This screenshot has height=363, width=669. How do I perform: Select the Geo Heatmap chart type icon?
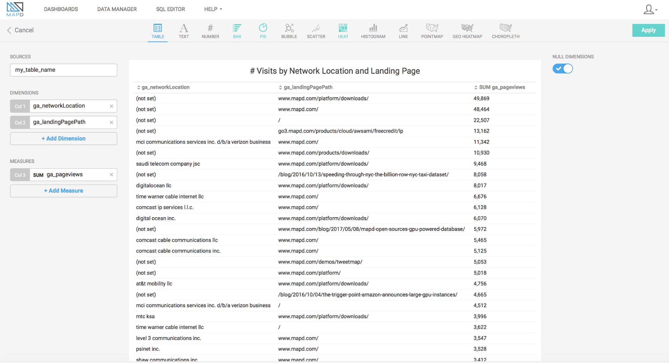tap(467, 28)
